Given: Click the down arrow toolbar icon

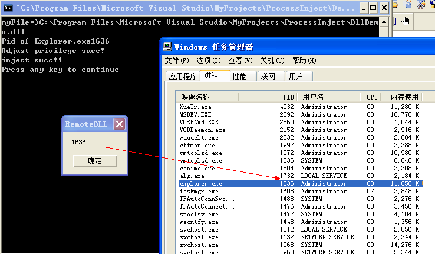Looking at the screenshot, I should click(395, 22).
